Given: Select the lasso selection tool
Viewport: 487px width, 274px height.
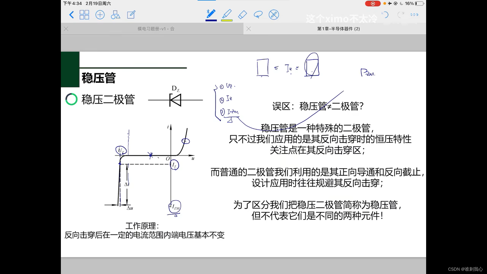Looking at the screenshot, I should [258, 15].
